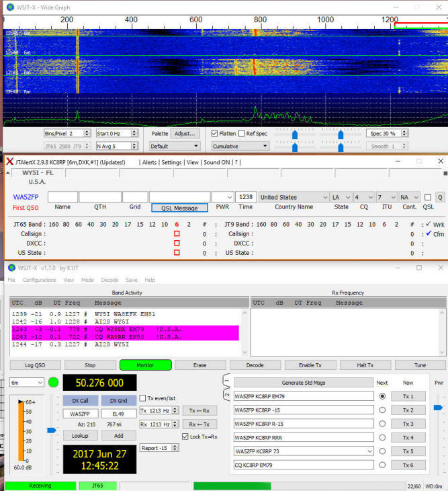Viewport: 448px width, 491px height.
Task: Select the Next radio button for Tx 5
Action: click(382, 451)
